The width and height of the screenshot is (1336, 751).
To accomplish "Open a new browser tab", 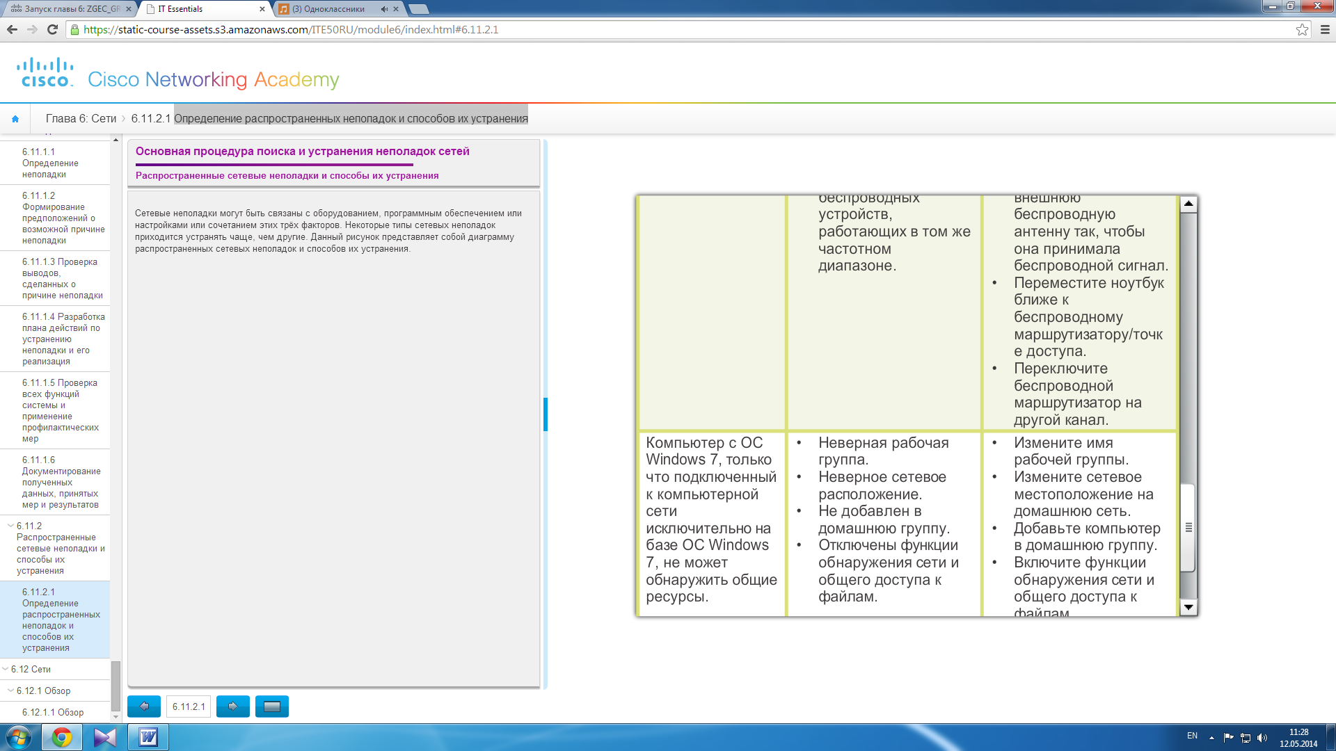I will pos(419,9).
